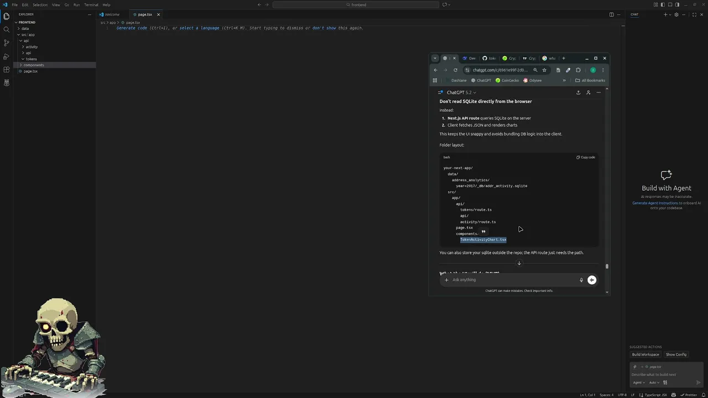Expand the data folder in Explorer
Screen dimensions: 708x398
25,28
